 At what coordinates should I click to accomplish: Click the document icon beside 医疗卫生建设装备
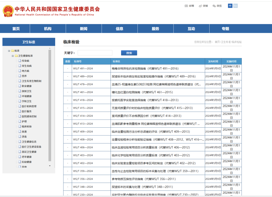click(x=20, y=147)
